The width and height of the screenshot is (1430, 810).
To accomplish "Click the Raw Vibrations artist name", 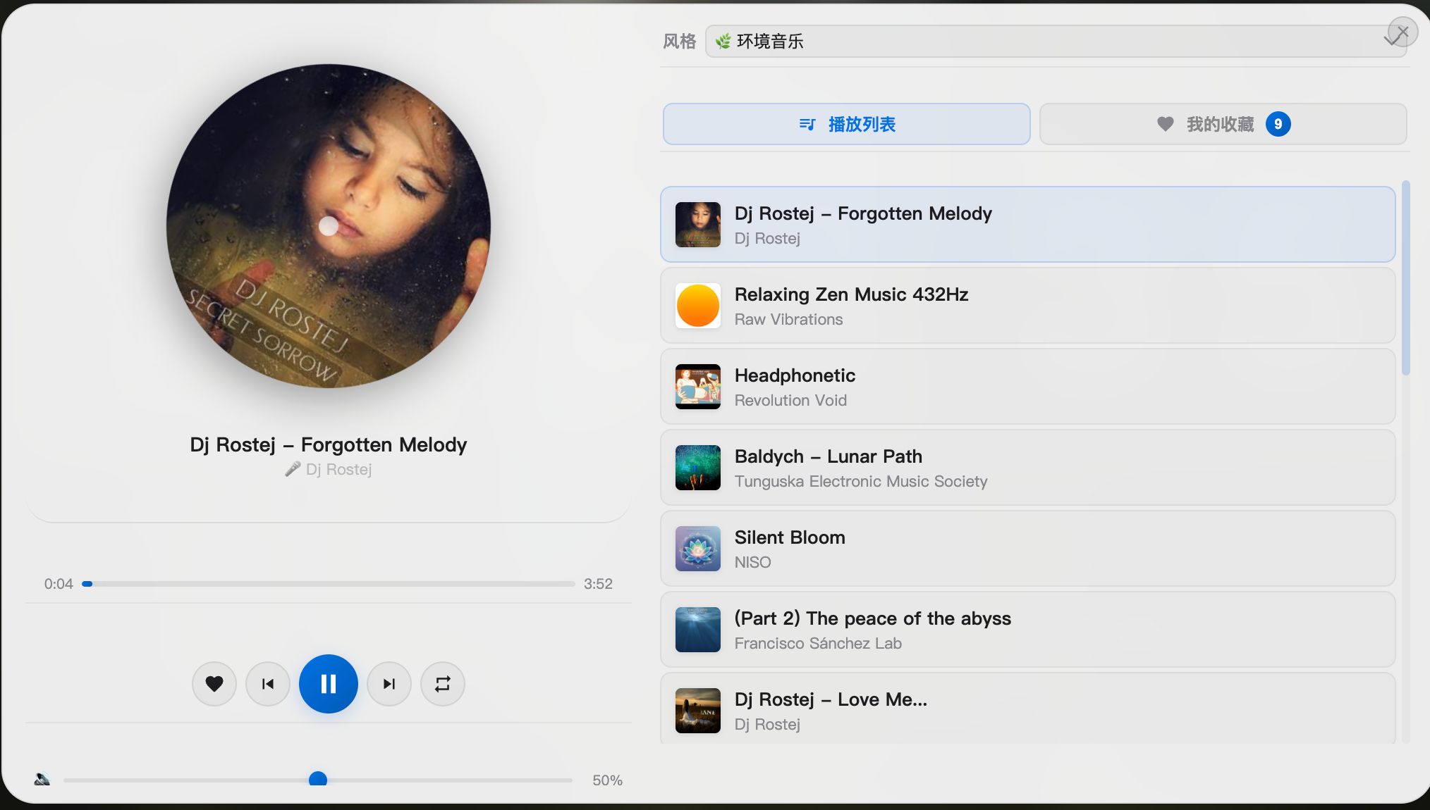I will [x=788, y=319].
